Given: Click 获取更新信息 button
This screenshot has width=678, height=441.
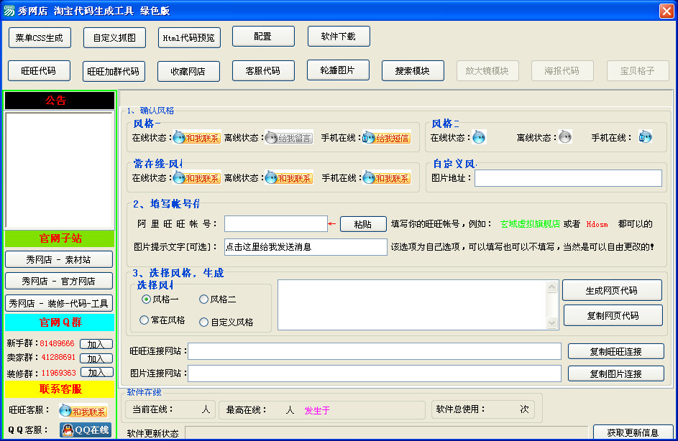Looking at the screenshot, I should click(x=633, y=432).
